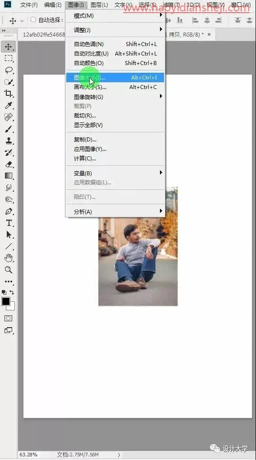
Task: Click align right edges icon
Action: (x=218, y=20)
